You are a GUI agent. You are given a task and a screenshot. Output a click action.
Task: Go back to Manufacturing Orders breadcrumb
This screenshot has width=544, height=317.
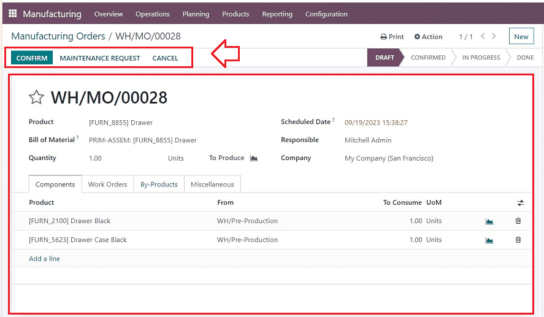click(58, 36)
